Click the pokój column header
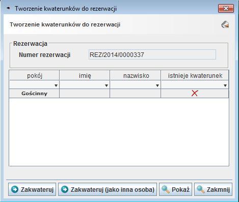The width and height of the screenshot is (239, 202). click(x=34, y=75)
